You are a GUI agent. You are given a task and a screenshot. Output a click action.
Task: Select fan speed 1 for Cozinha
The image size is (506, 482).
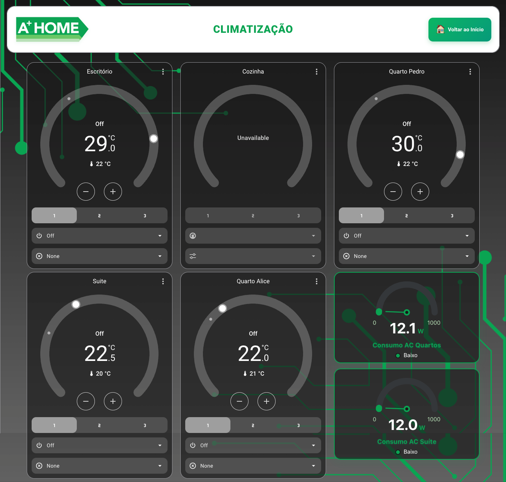pos(208,216)
